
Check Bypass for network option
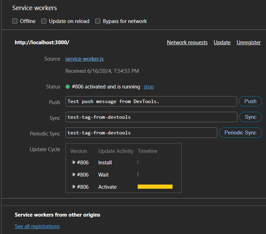tap(98, 21)
